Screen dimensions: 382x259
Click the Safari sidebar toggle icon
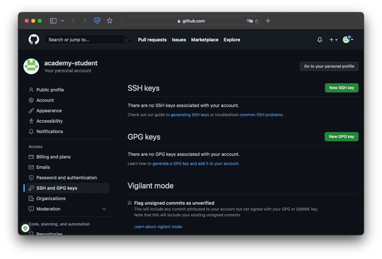pyautogui.click(x=53, y=21)
